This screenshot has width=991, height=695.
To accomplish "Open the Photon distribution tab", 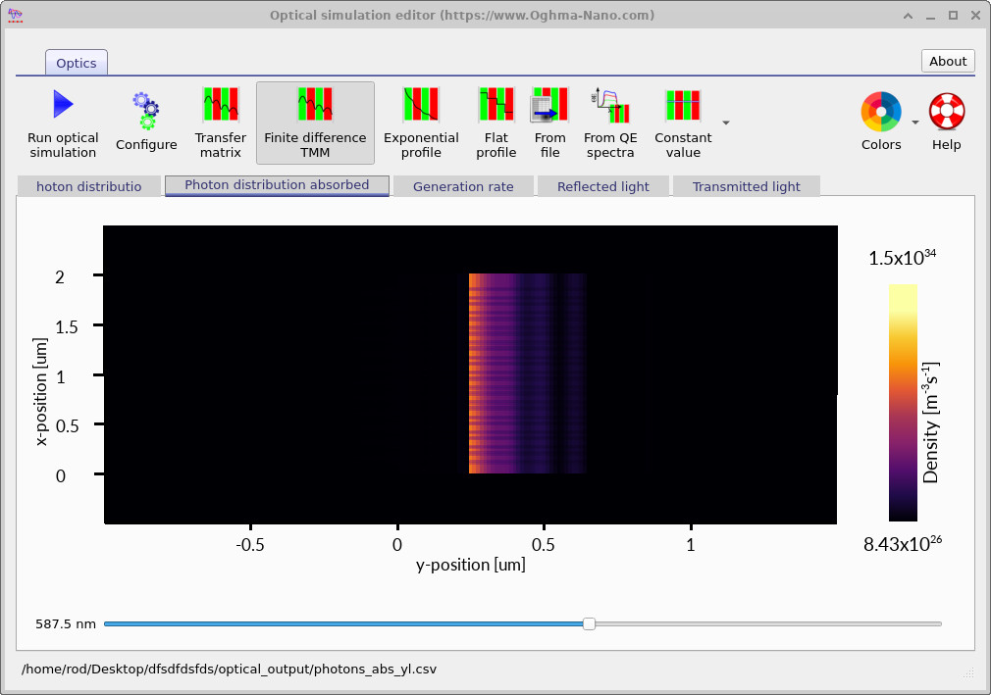I will (88, 186).
